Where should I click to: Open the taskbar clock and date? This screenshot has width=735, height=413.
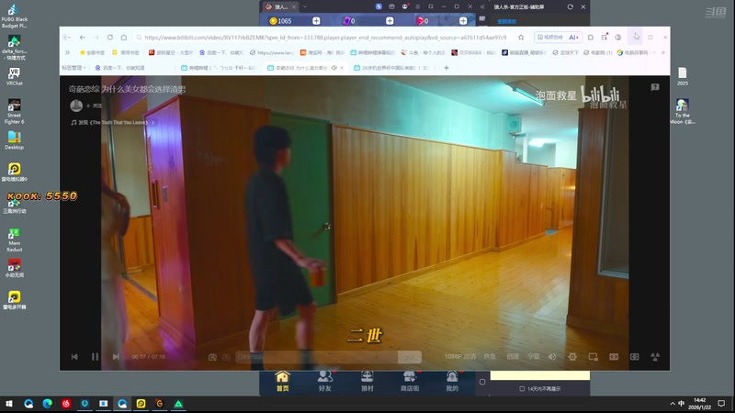tap(699, 404)
